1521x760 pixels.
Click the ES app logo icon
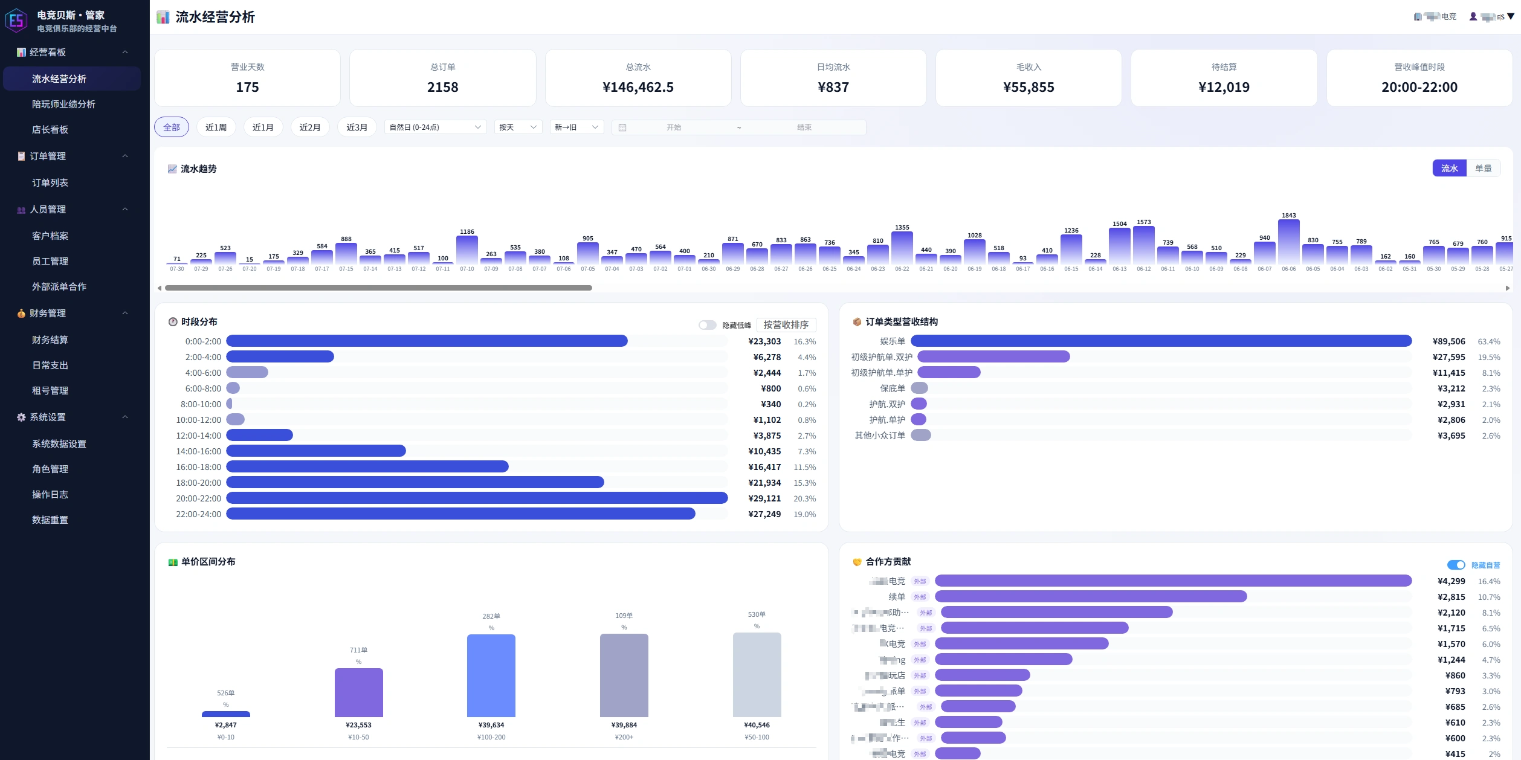coord(16,21)
